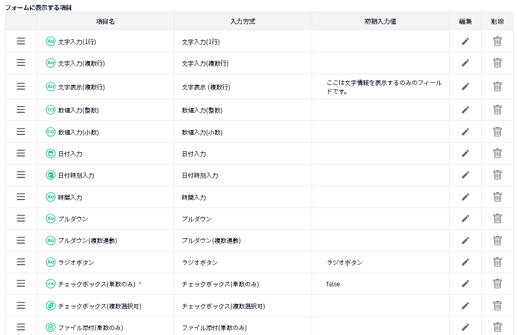Open edit for 数値入力(小数) row

[x=465, y=132]
